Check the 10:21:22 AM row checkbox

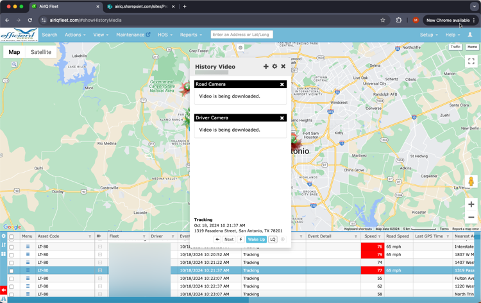pos(12,263)
